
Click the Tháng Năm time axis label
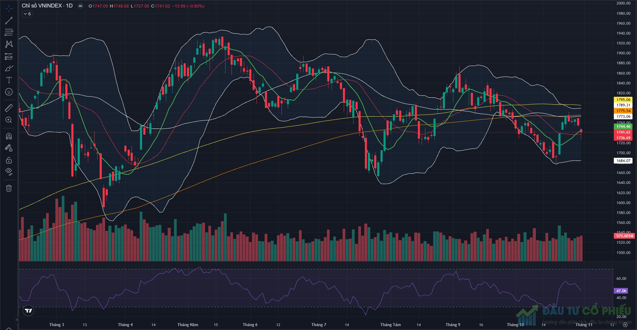click(188, 325)
